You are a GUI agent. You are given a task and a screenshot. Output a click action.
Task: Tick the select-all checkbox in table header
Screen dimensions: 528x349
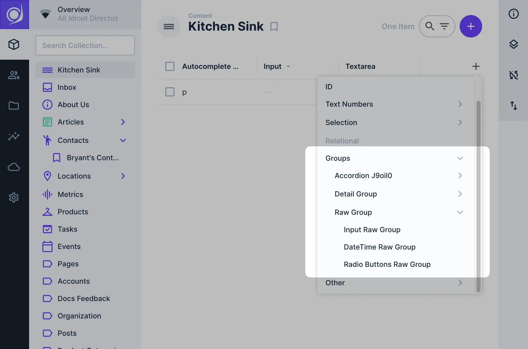[x=169, y=66]
